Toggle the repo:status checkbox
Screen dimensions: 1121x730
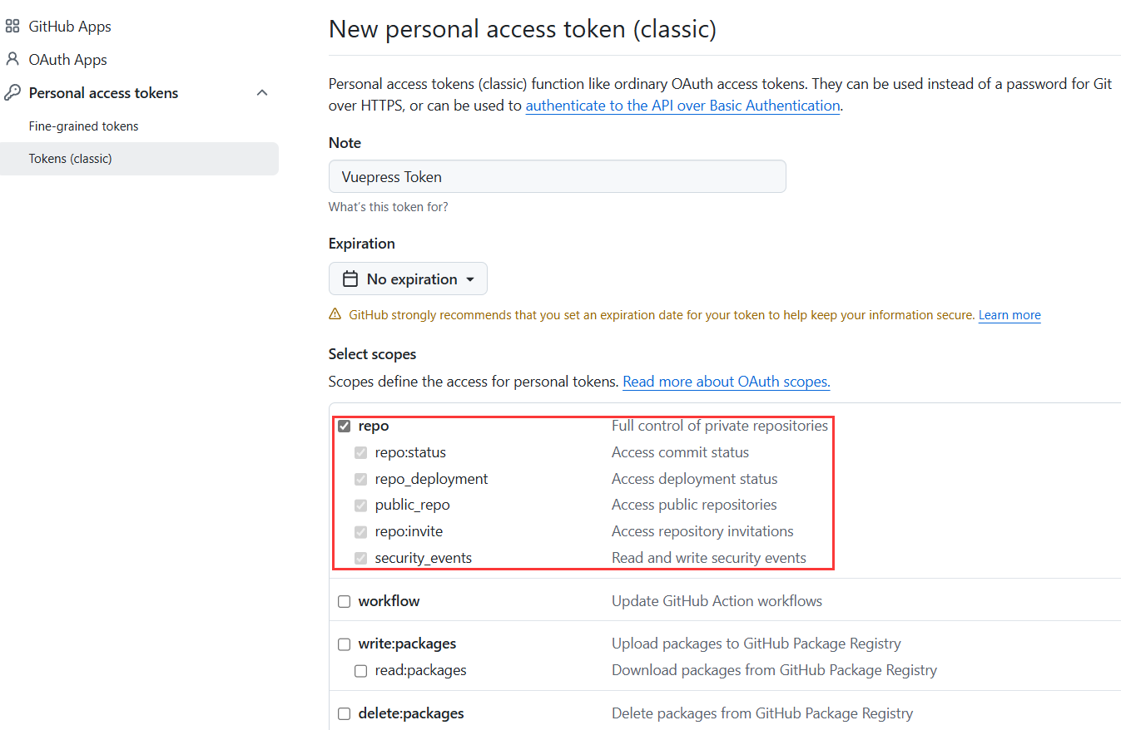tap(360, 453)
